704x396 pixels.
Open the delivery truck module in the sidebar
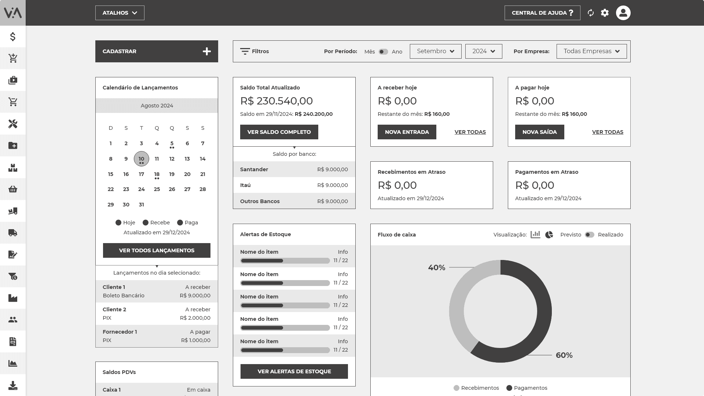(x=13, y=233)
